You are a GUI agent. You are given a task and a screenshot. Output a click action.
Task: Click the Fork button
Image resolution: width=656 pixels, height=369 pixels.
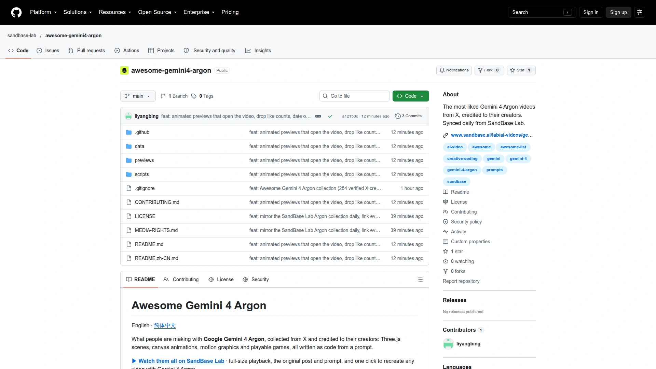click(x=489, y=70)
